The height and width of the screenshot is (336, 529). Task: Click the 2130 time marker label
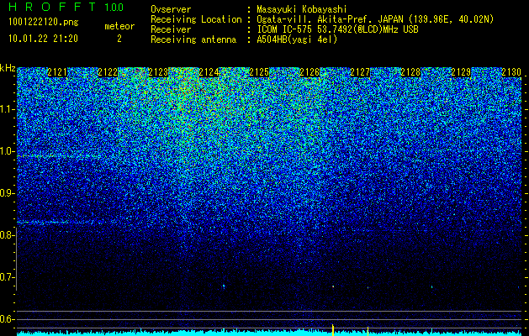click(511, 72)
